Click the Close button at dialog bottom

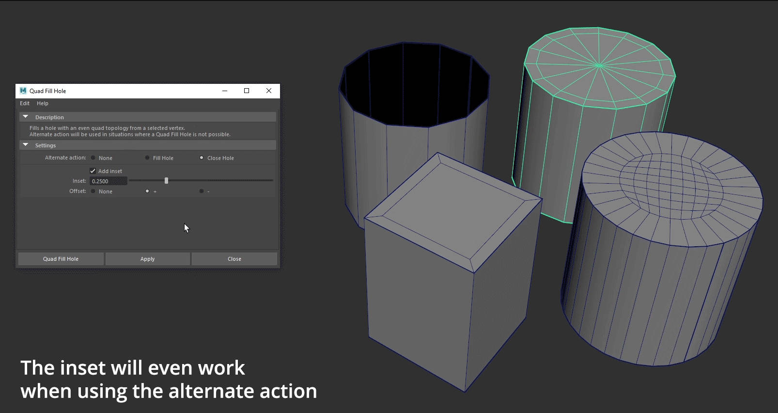[234, 259]
